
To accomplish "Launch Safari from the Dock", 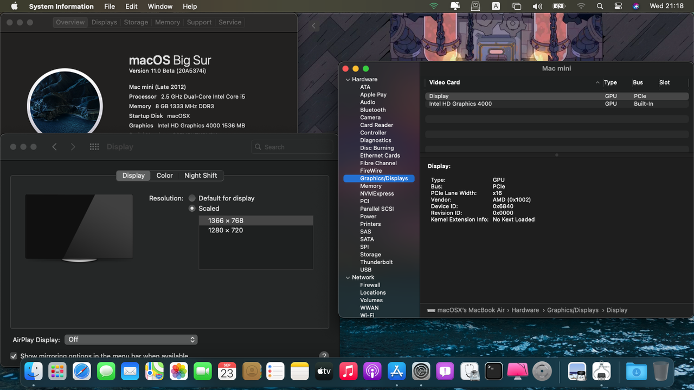I will tap(82, 371).
